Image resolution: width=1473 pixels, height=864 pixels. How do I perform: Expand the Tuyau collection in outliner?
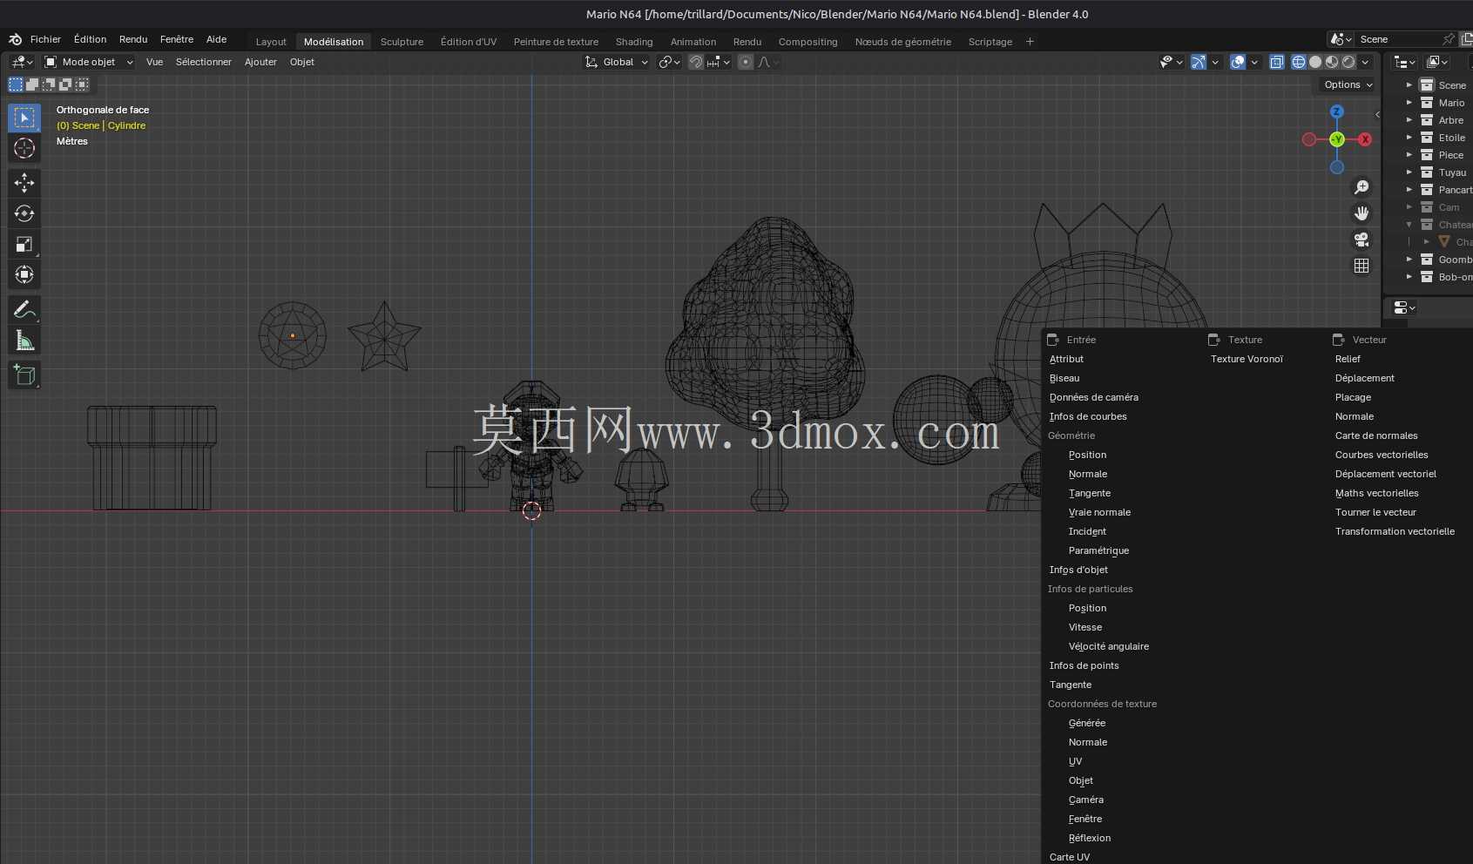click(x=1409, y=172)
